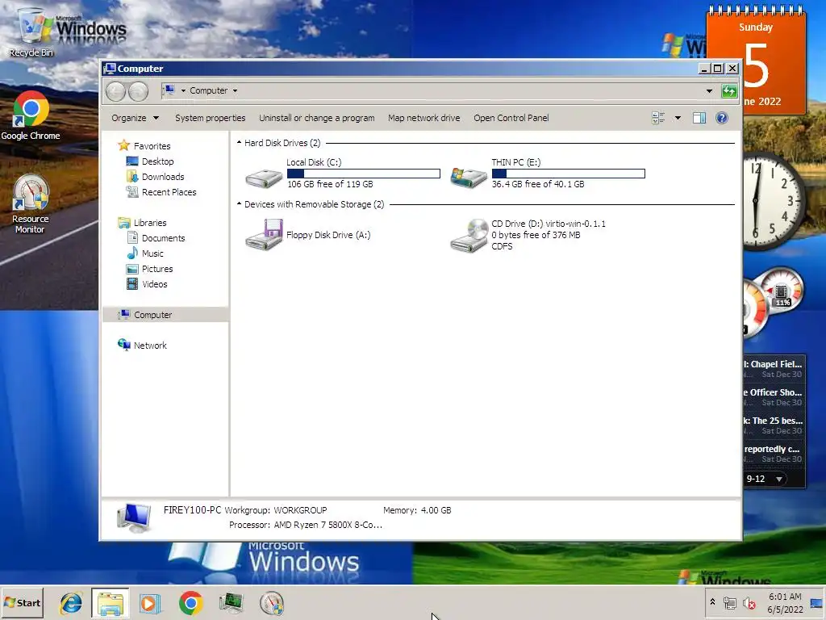Show hidden system tray icons
The image size is (826, 620).
coord(712,602)
